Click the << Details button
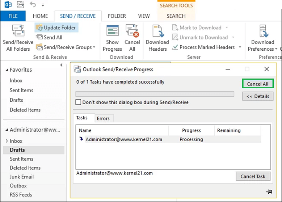282x202 pixels. [258, 96]
